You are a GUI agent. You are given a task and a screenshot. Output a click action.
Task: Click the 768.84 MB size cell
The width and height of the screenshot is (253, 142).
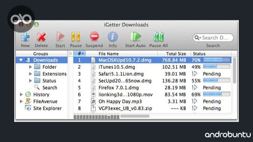tap(174, 60)
